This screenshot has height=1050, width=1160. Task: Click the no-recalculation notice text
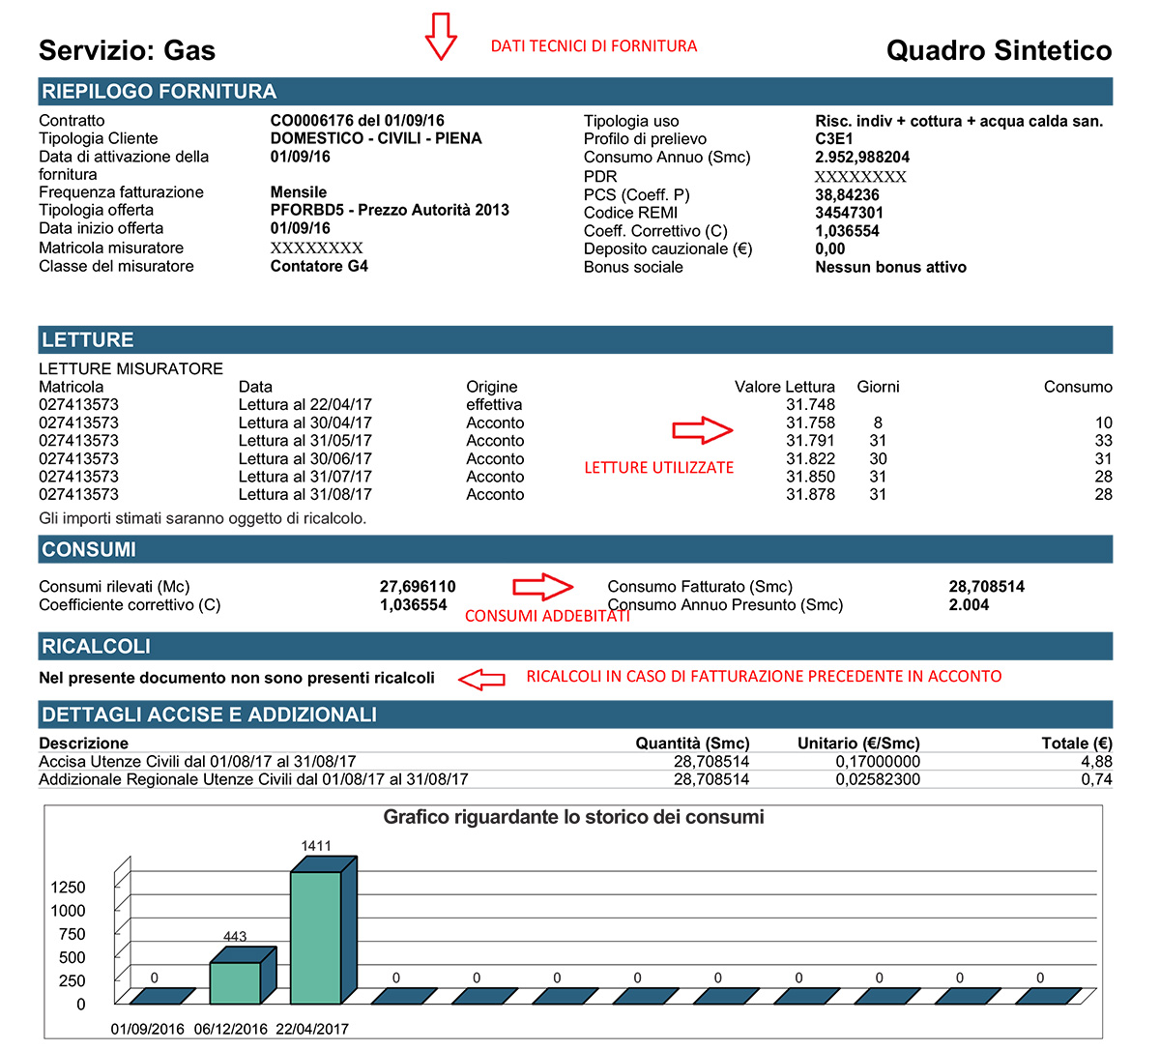[237, 678]
